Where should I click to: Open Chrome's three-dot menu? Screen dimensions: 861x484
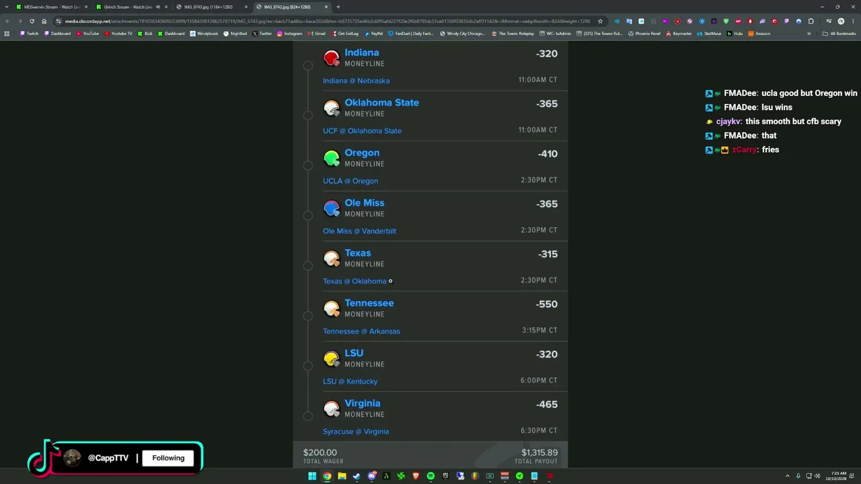853,21
